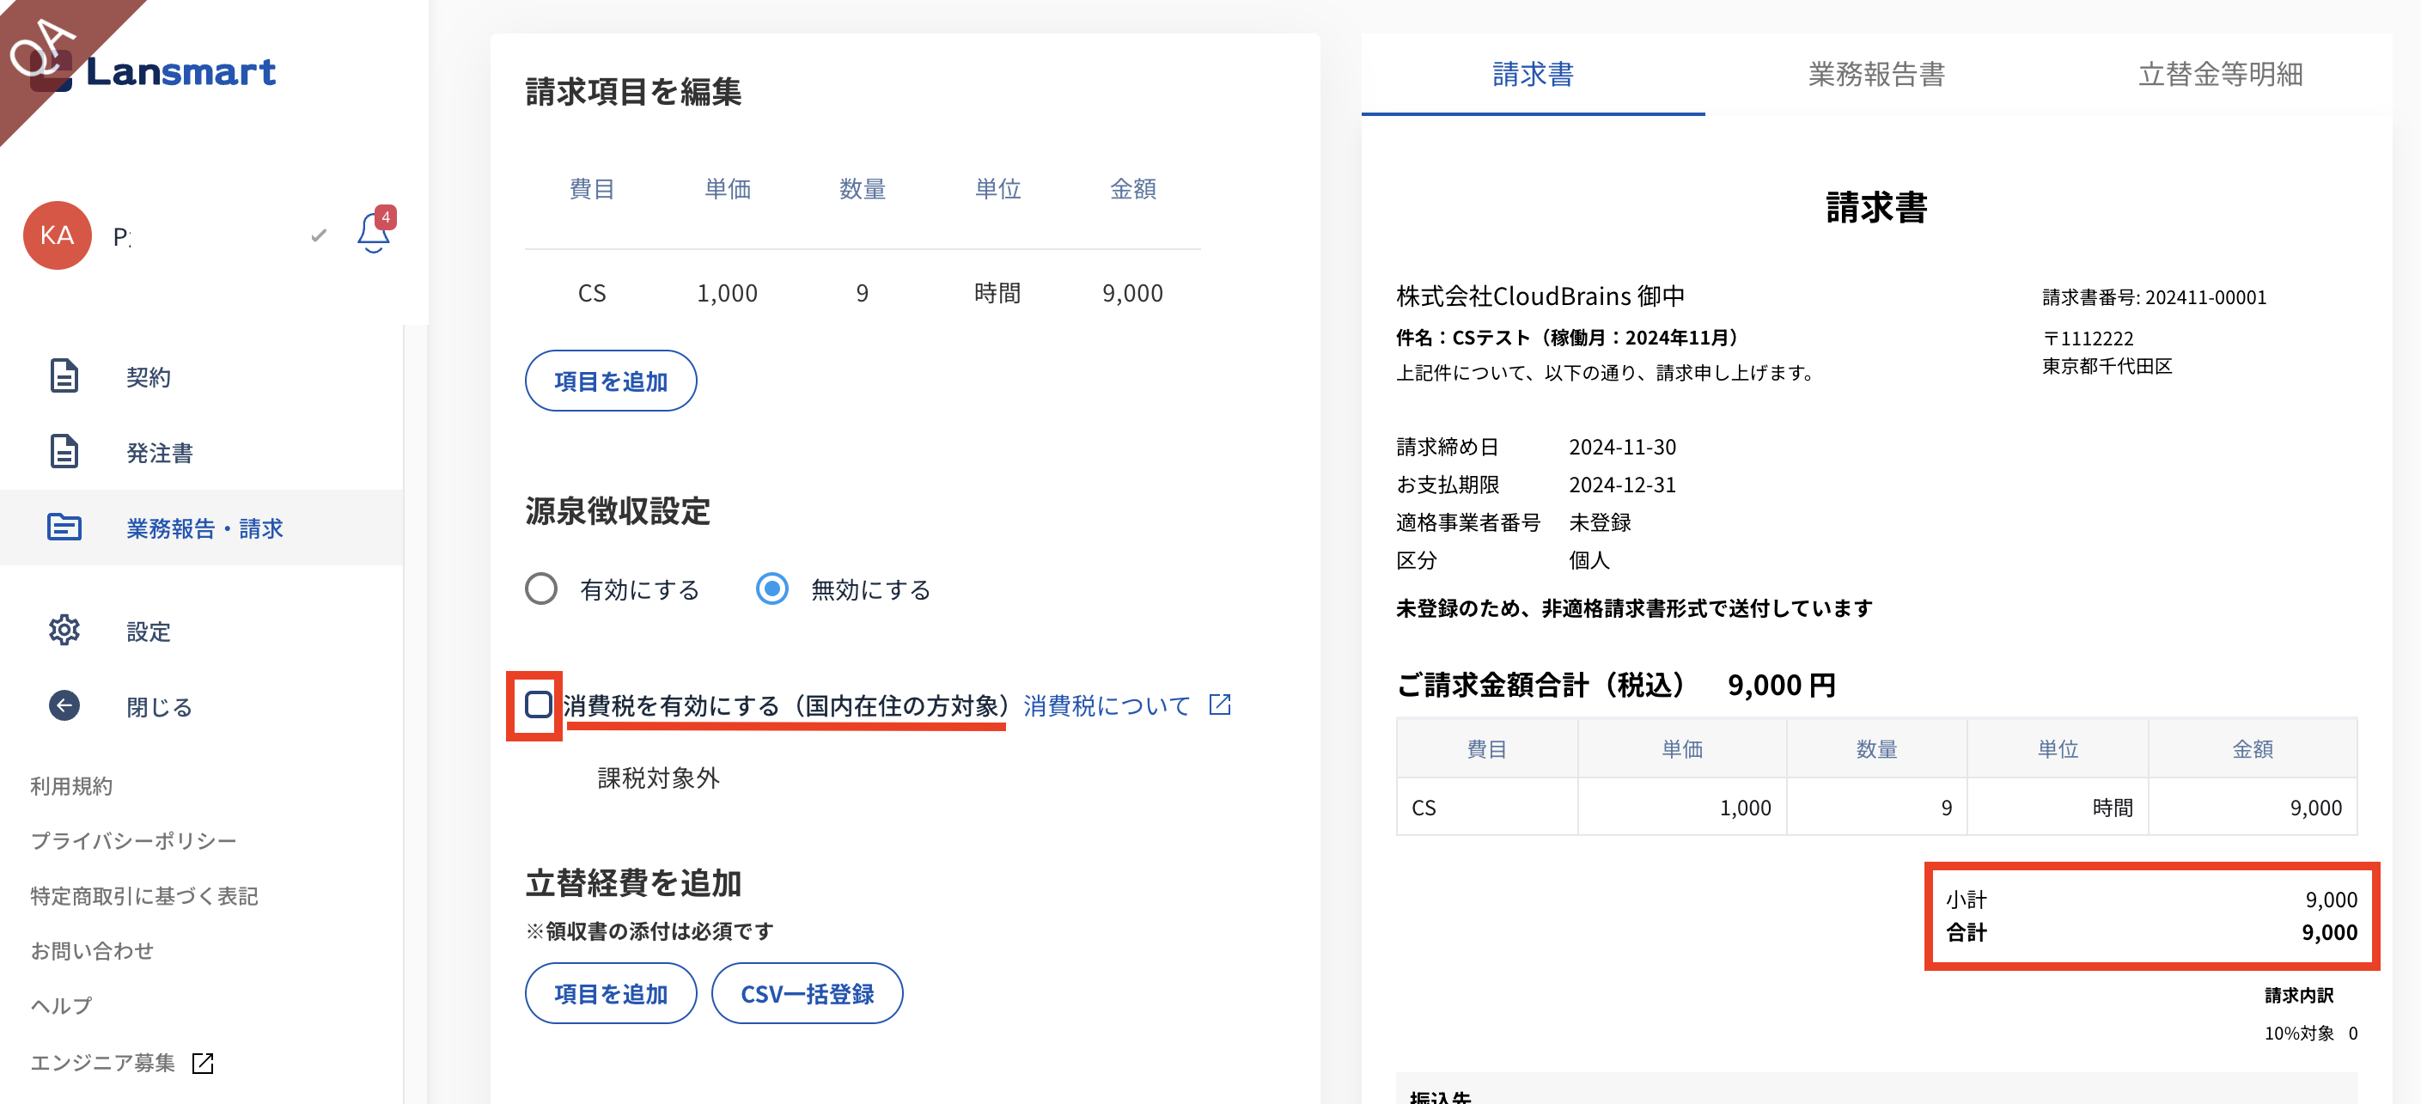Open the 消費税について link
The height and width of the screenshot is (1104, 2421).
point(1107,705)
